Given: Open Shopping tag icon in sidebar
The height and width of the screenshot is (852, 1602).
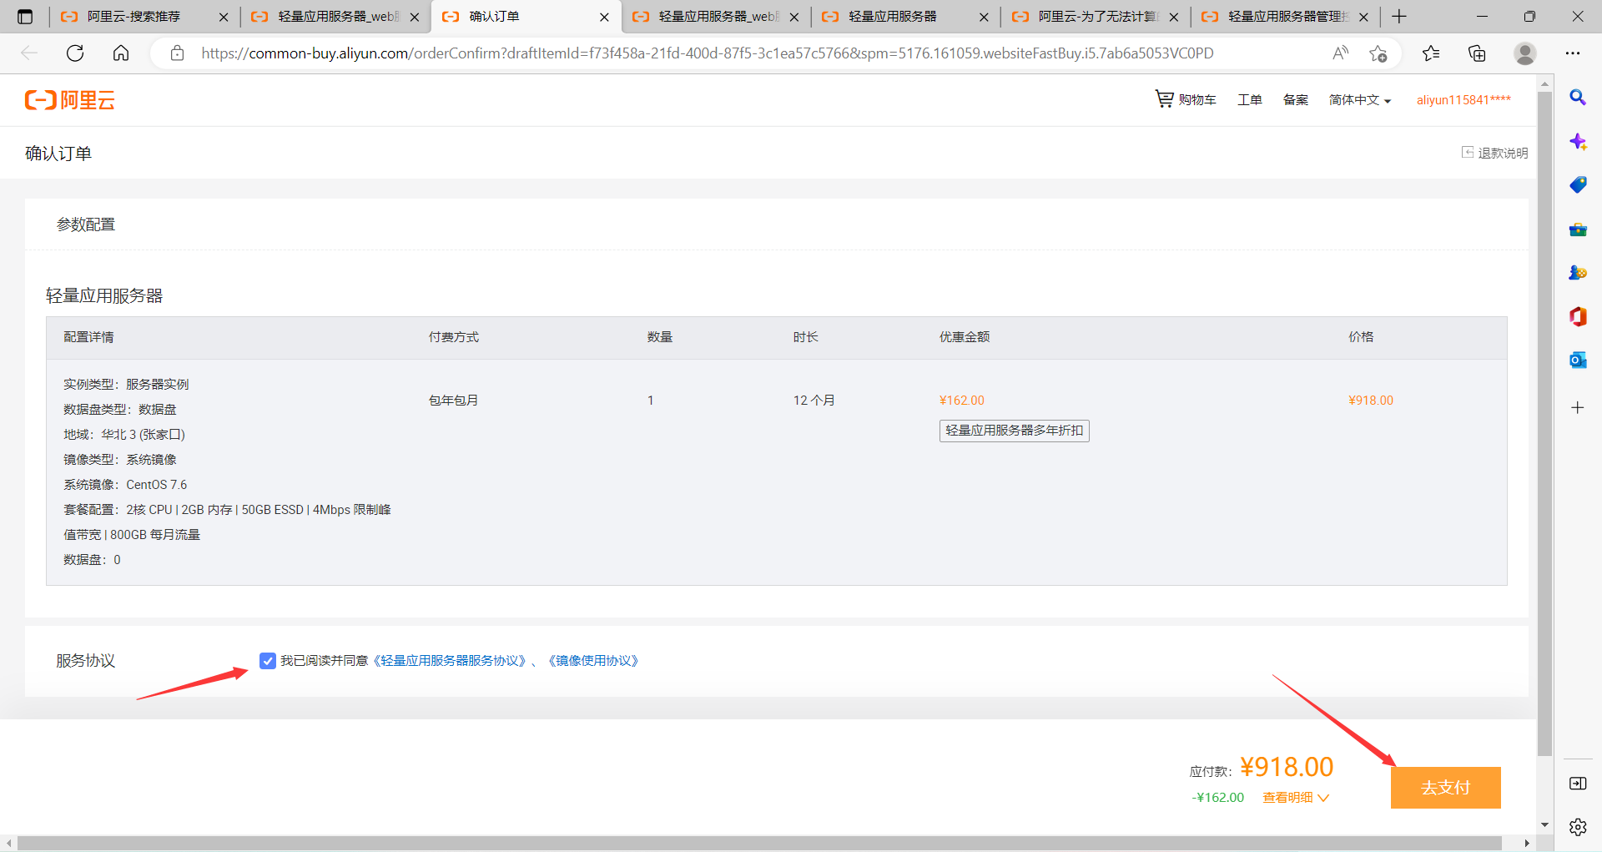Looking at the screenshot, I should [1577, 184].
